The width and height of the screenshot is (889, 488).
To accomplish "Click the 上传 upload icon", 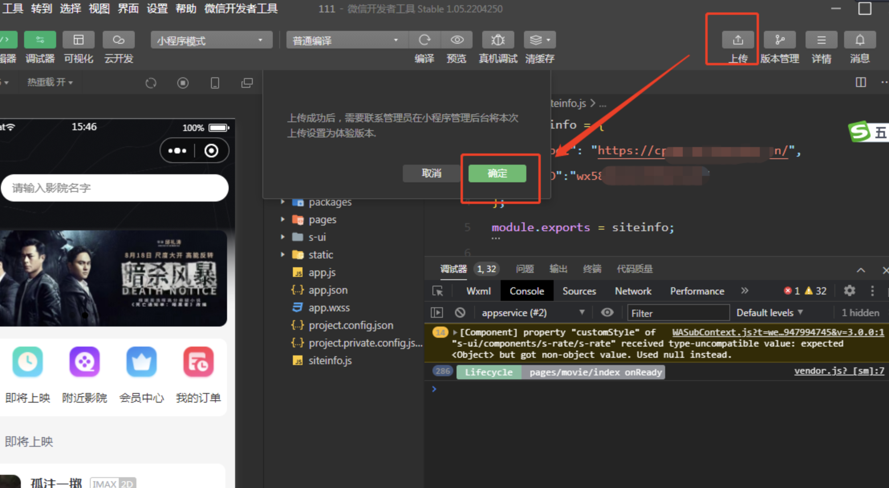I will [738, 40].
